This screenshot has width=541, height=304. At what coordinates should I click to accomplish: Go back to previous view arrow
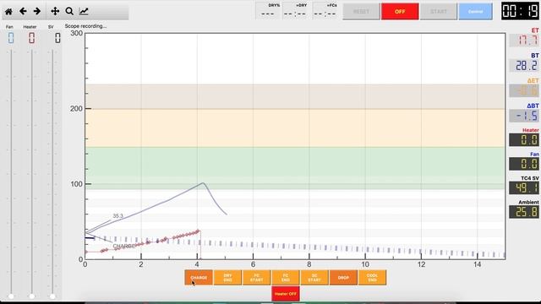(23, 11)
